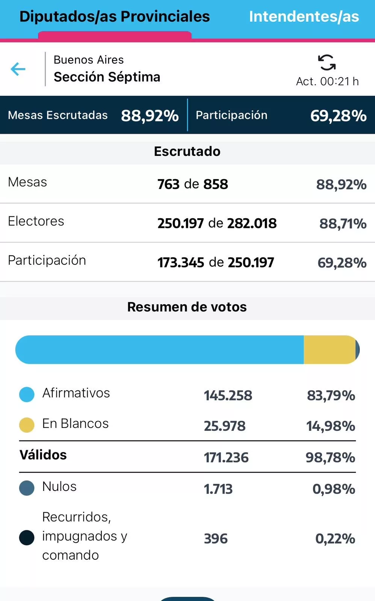Click the Escrutado section heading
375x601 pixels.
point(187,151)
